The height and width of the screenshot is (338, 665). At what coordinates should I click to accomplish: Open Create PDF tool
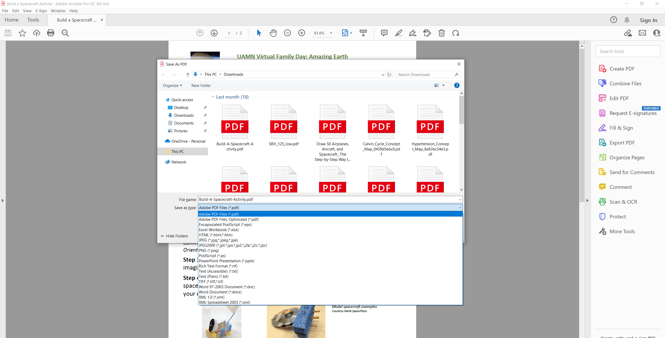pos(622,69)
